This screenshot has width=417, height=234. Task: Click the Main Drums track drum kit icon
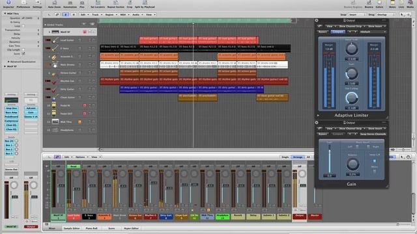[x=55, y=64]
